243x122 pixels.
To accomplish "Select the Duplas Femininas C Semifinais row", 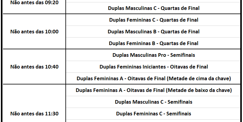I will point(154,114).
